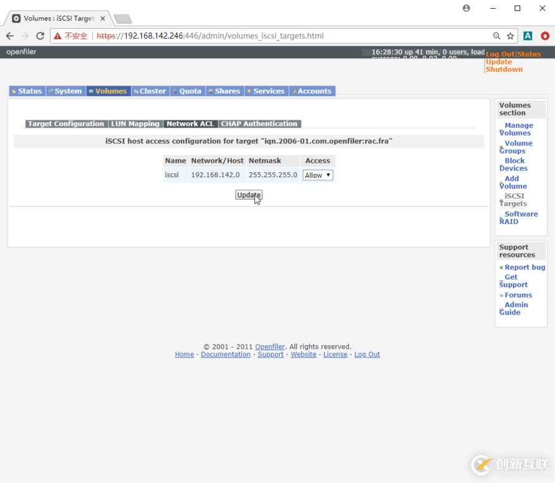Click the Admin Guide link
This screenshot has width=555, height=483.
click(515, 308)
